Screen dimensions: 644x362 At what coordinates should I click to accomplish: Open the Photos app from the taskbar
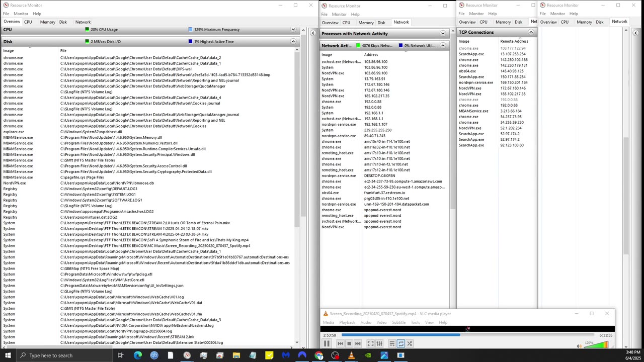click(x=384, y=355)
